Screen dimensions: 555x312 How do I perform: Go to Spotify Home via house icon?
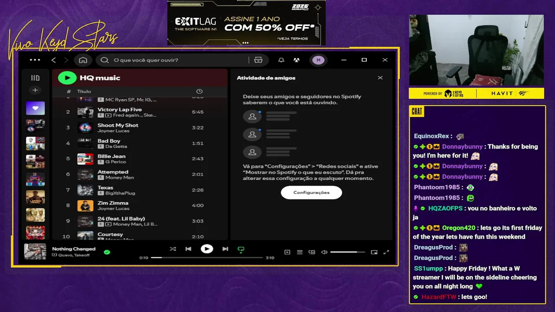(x=83, y=60)
